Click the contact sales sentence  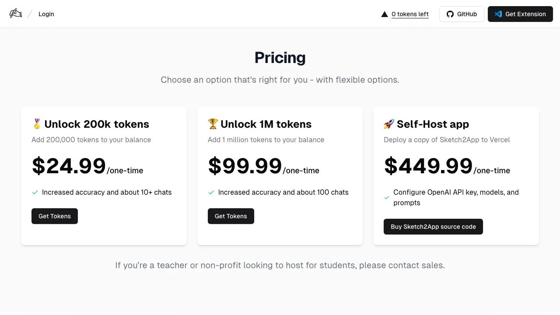pyautogui.click(x=280, y=265)
